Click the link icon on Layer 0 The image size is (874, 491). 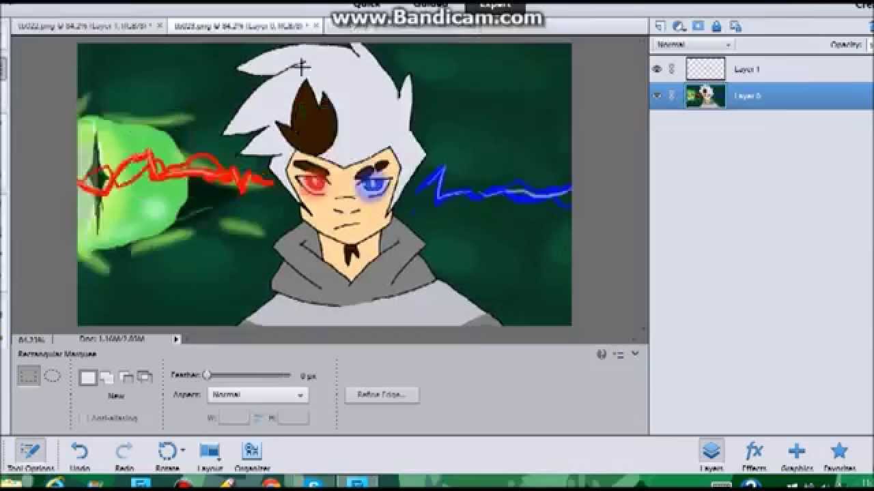[x=672, y=95]
